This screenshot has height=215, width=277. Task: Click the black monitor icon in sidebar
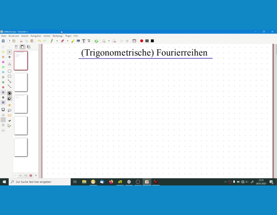(3, 110)
